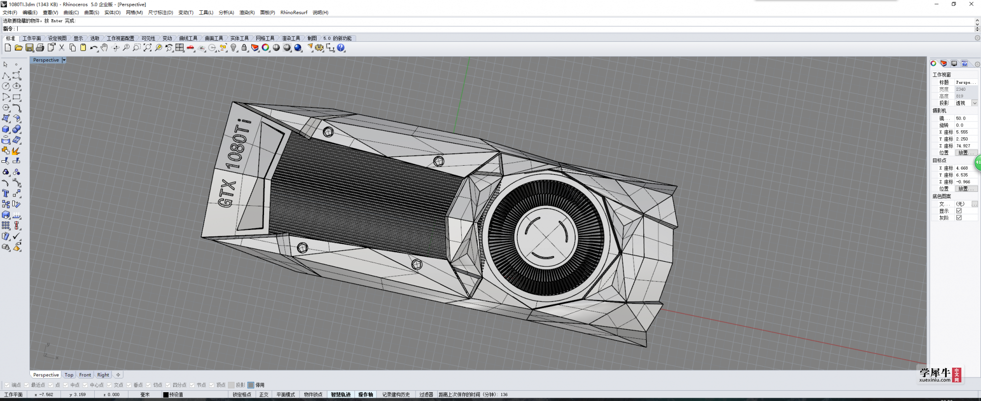Viewport: 981px width, 401px height.
Task: Toggle 操作轴 gumball in the status bar
Action: point(366,394)
